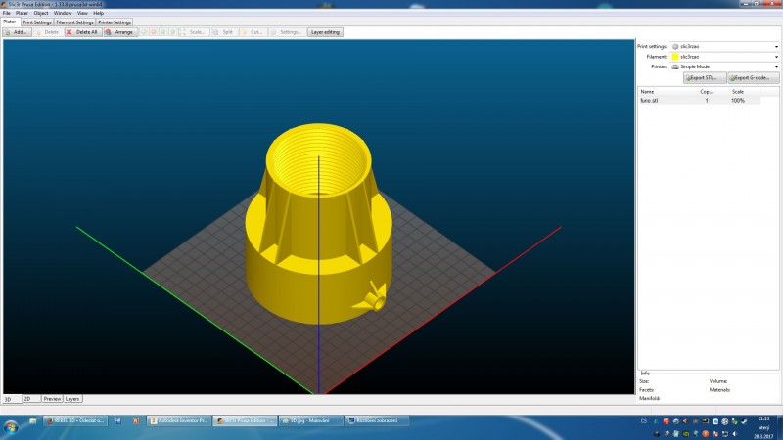Select funo.stl in the object list
783x440 pixels.
click(x=651, y=101)
